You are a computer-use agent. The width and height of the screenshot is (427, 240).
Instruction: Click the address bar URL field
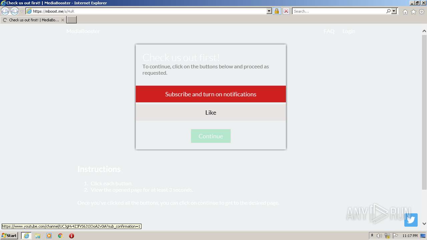tap(146, 11)
